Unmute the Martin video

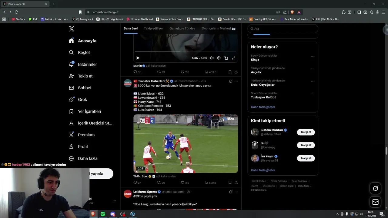(x=212, y=58)
